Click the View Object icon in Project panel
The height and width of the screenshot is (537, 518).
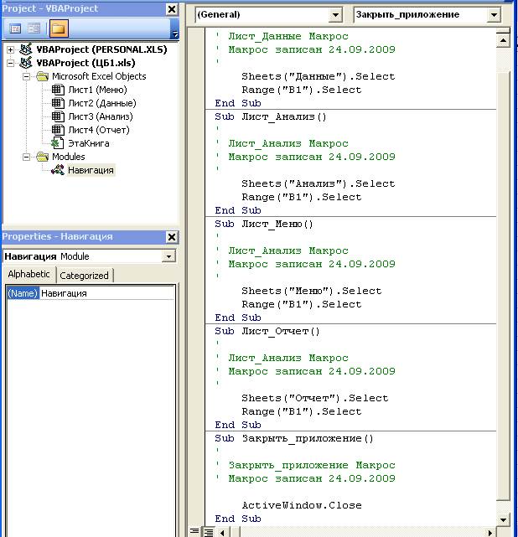tap(34, 28)
